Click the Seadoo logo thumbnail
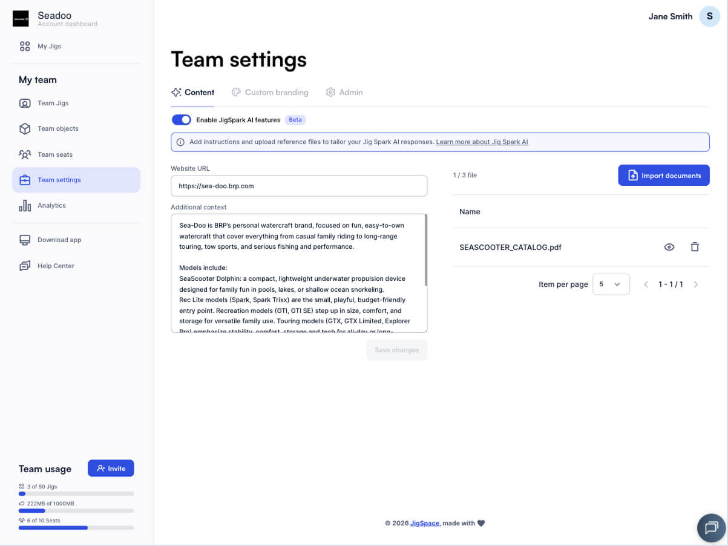Viewport: 728px width, 546px height. point(21,19)
